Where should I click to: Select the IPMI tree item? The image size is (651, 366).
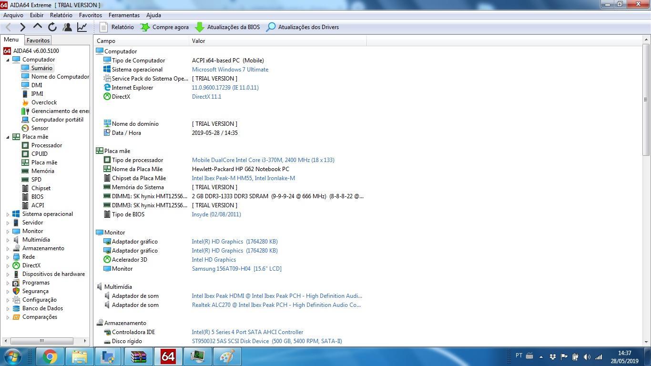pyautogui.click(x=37, y=94)
